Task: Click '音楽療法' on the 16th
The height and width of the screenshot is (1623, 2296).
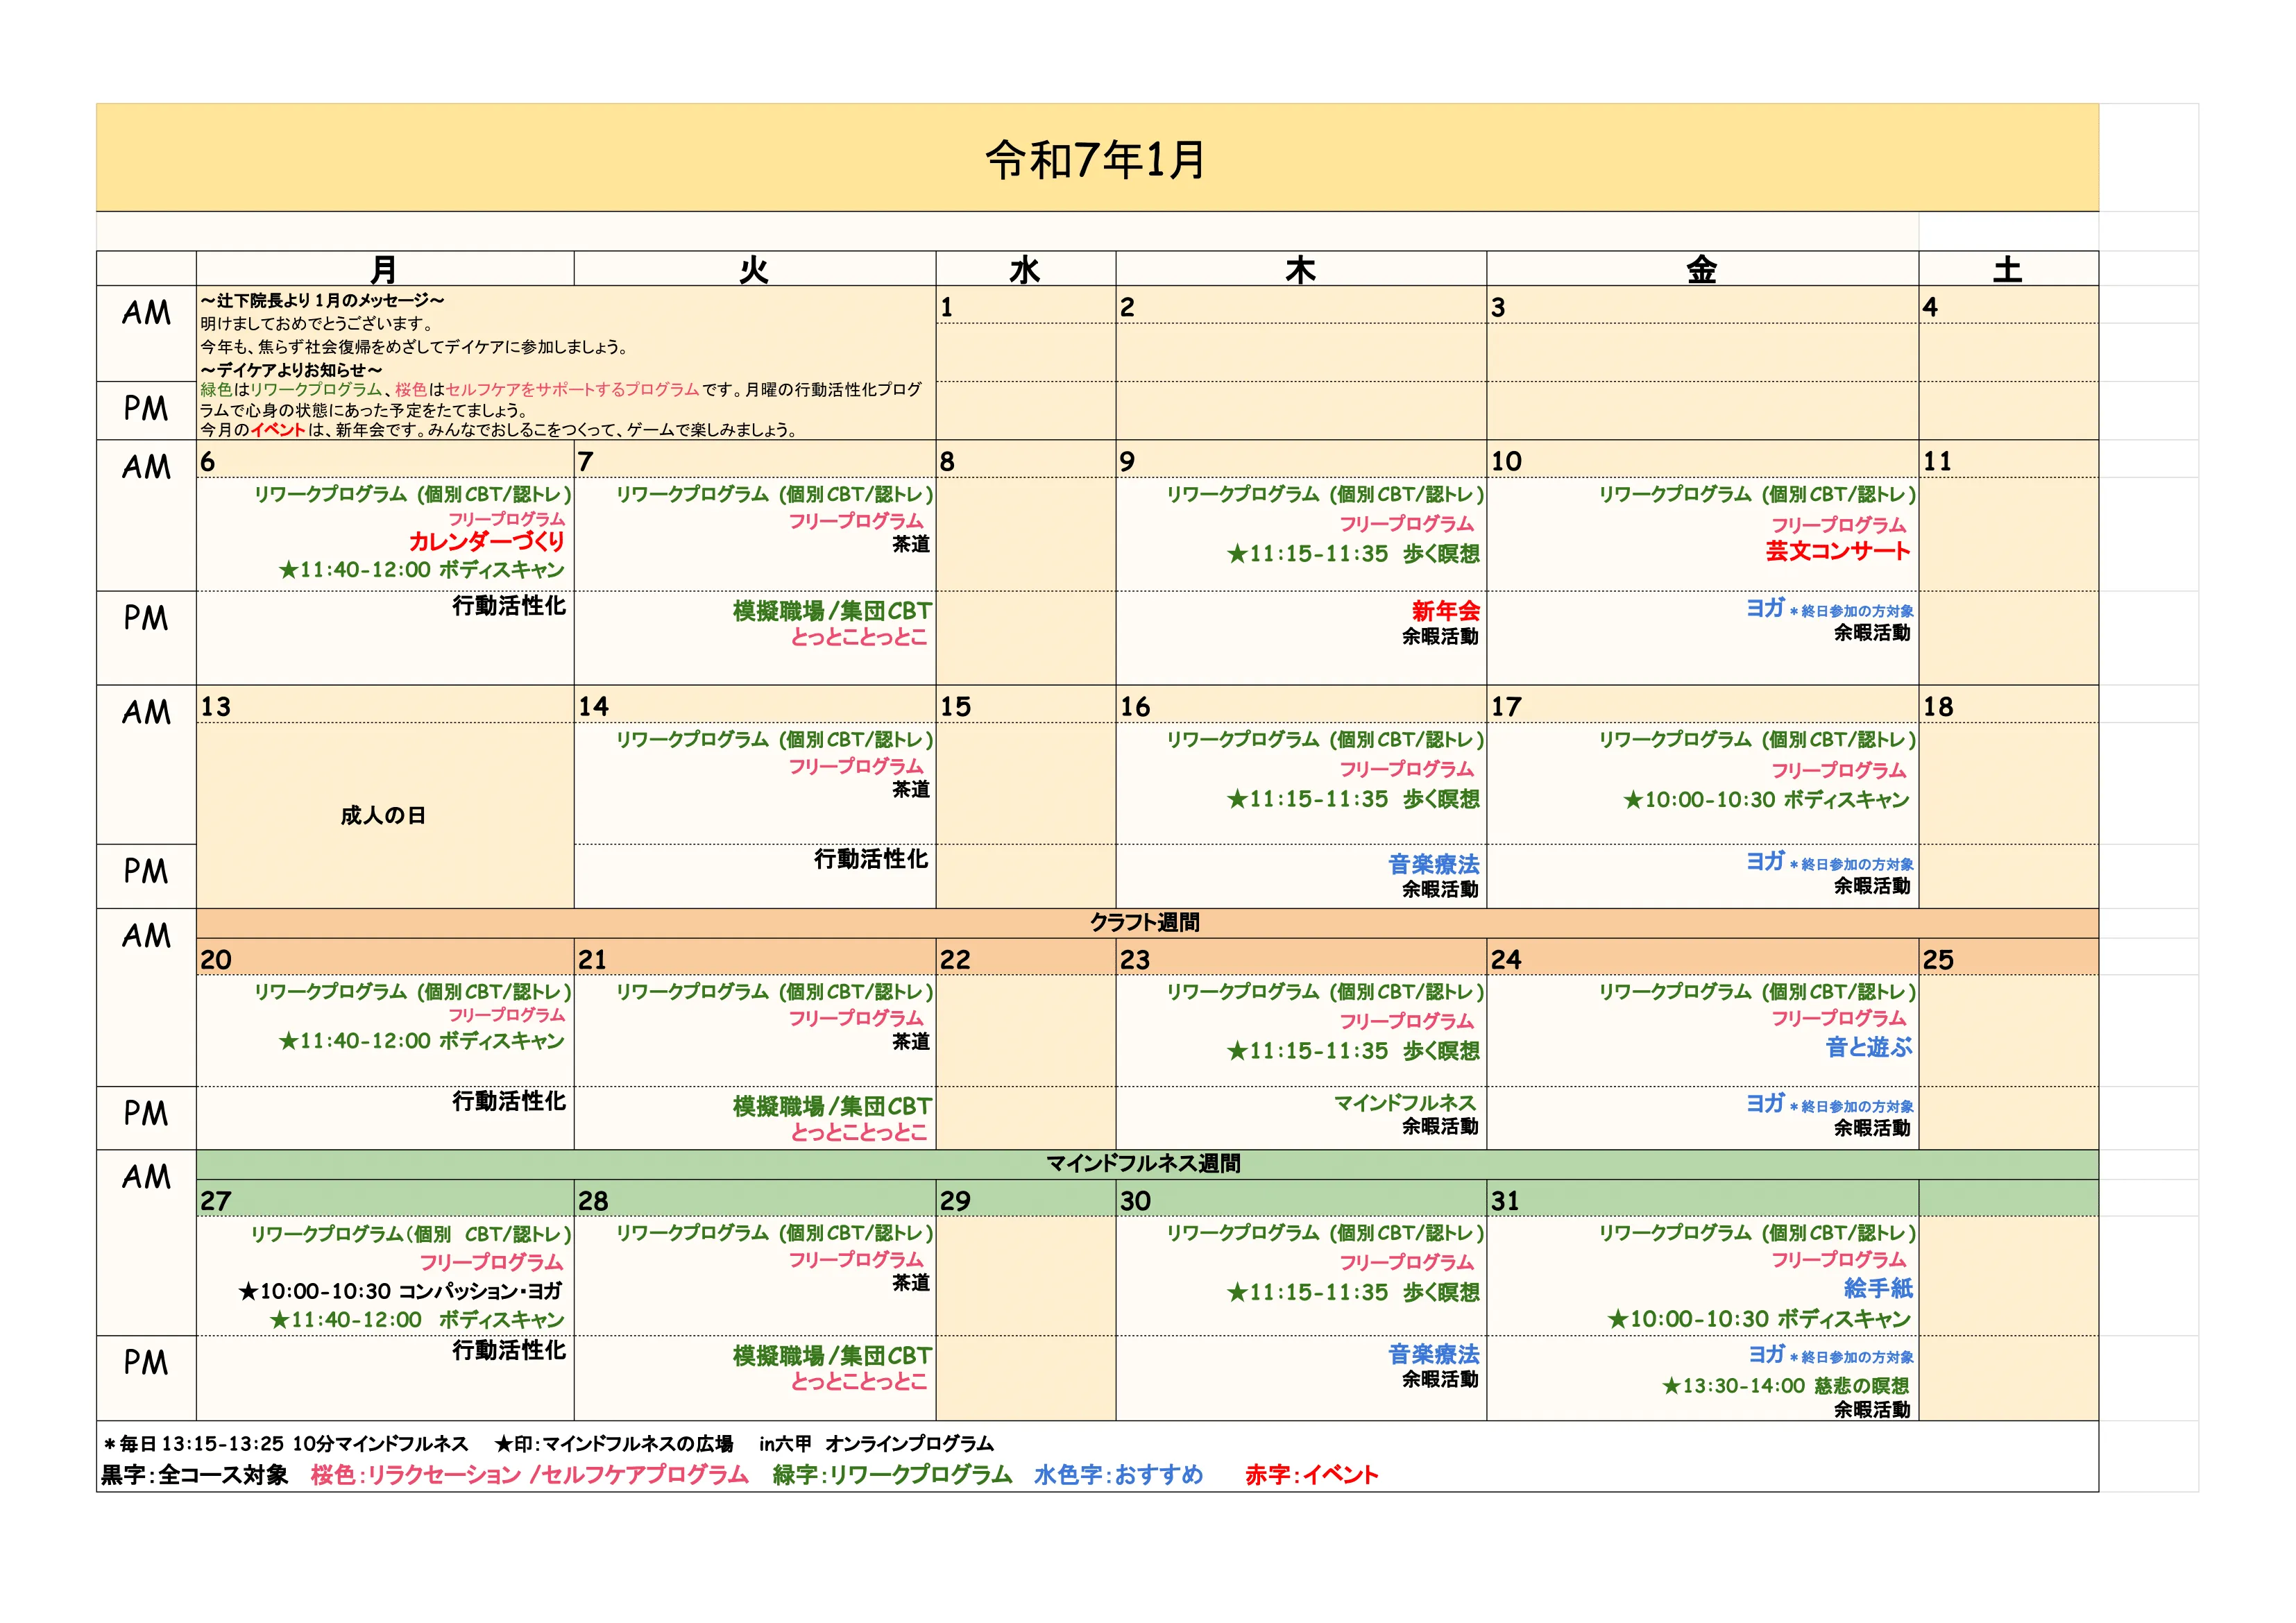Action: tap(1434, 864)
